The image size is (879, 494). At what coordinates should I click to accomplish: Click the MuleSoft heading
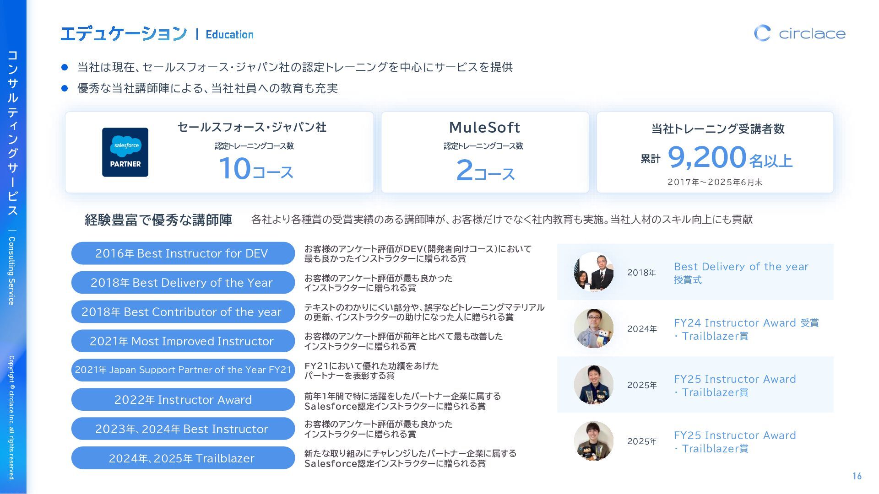tap(484, 127)
